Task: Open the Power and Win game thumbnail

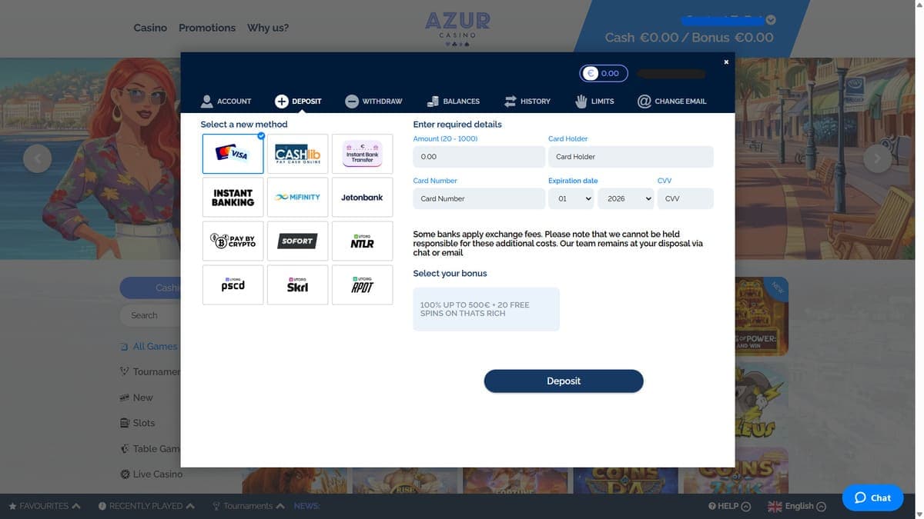Action: pyautogui.click(x=761, y=317)
